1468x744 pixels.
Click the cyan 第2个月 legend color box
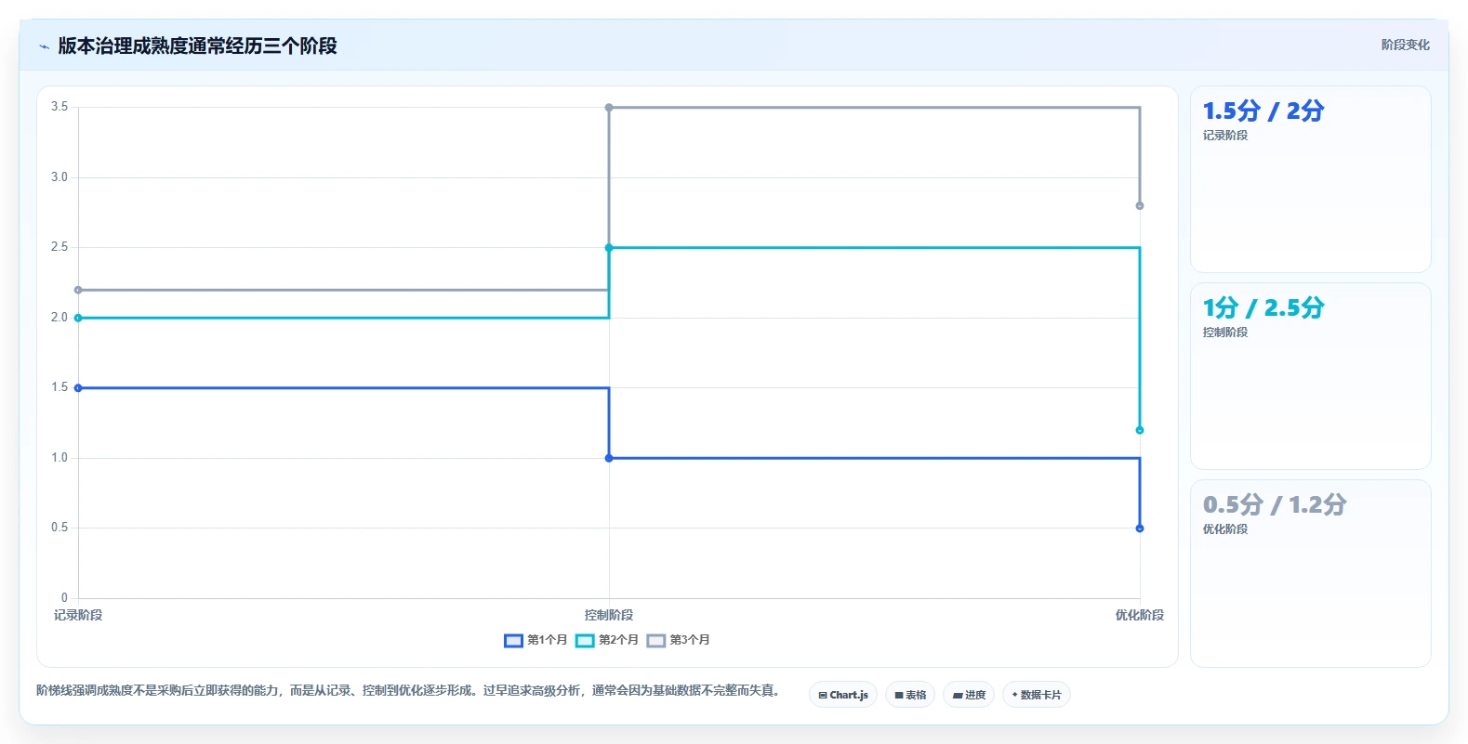585,640
